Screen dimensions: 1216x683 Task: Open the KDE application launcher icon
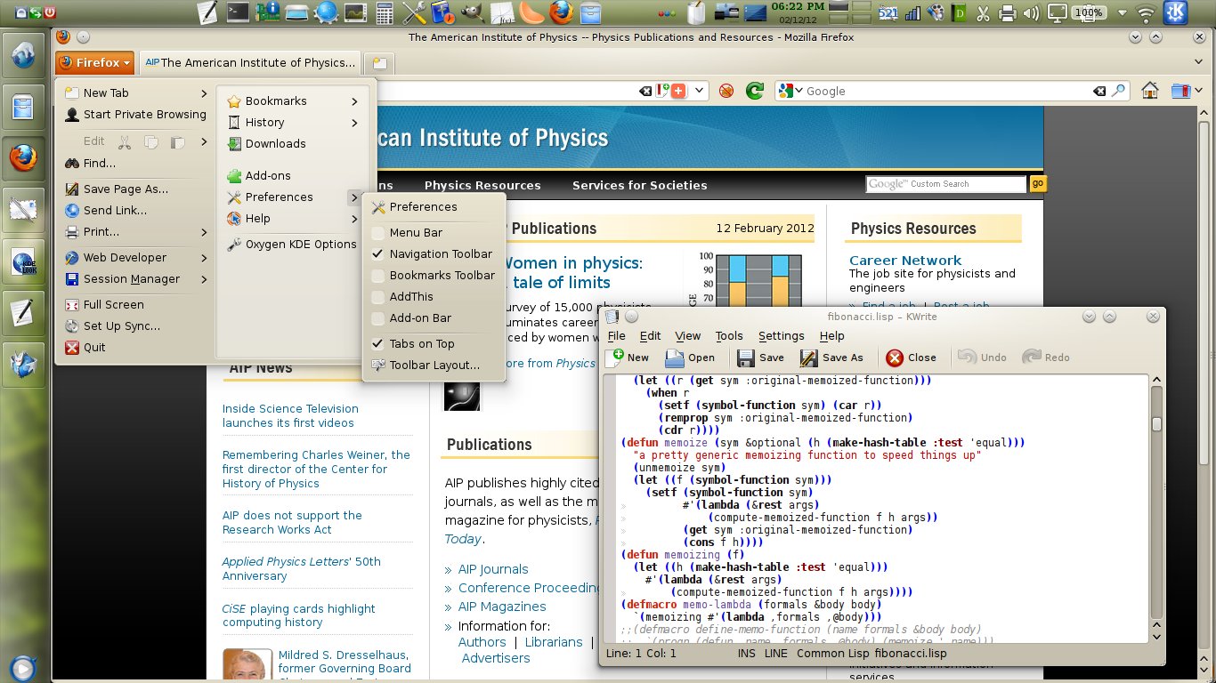click(x=1176, y=12)
